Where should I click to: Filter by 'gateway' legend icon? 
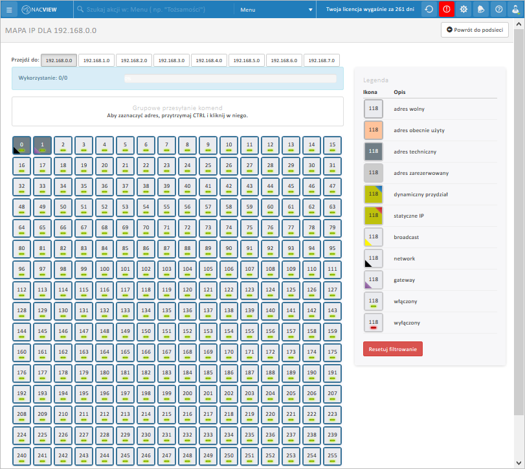(373, 280)
